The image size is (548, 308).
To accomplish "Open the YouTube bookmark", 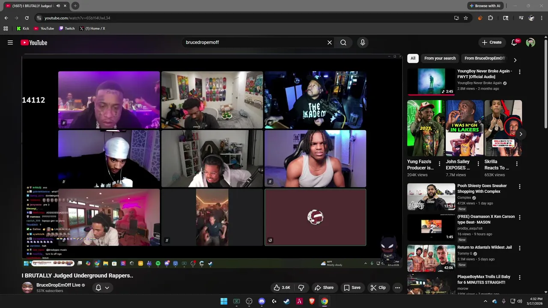I will (44, 29).
